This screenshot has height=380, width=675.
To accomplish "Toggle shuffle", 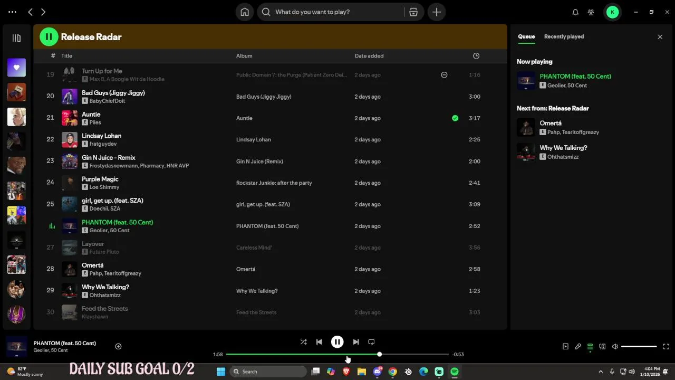I will coord(303,342).
